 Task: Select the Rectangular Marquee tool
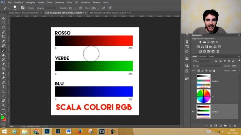click(x=3, y=23)
